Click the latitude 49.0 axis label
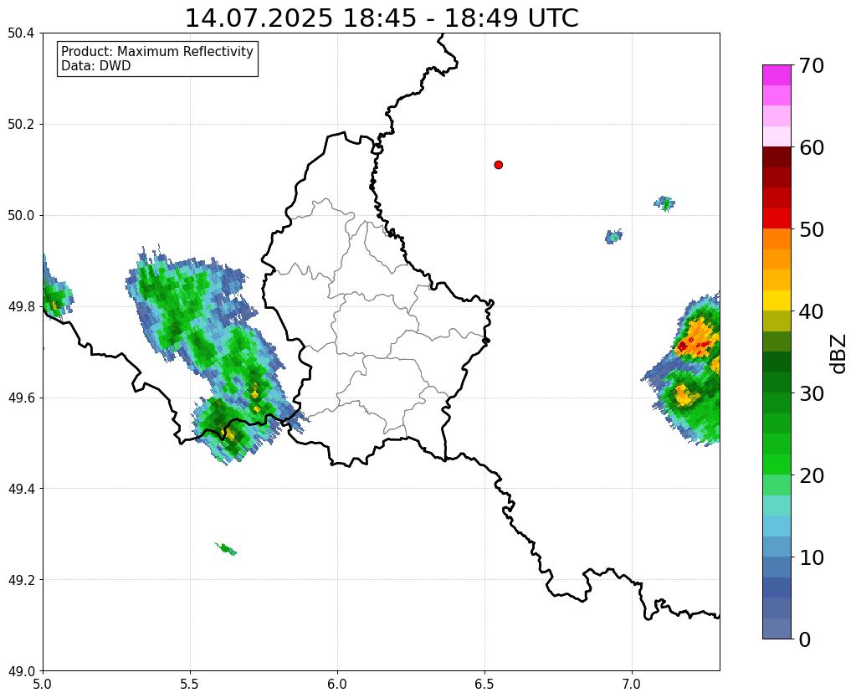856x698 pixels. [x=21, y=670]
